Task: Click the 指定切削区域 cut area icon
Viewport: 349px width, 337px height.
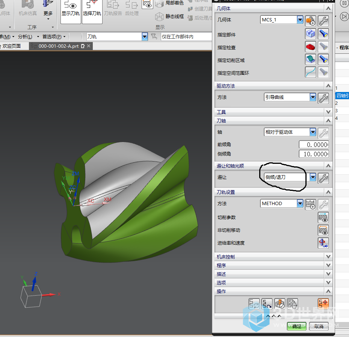Action: coord(310,60)
